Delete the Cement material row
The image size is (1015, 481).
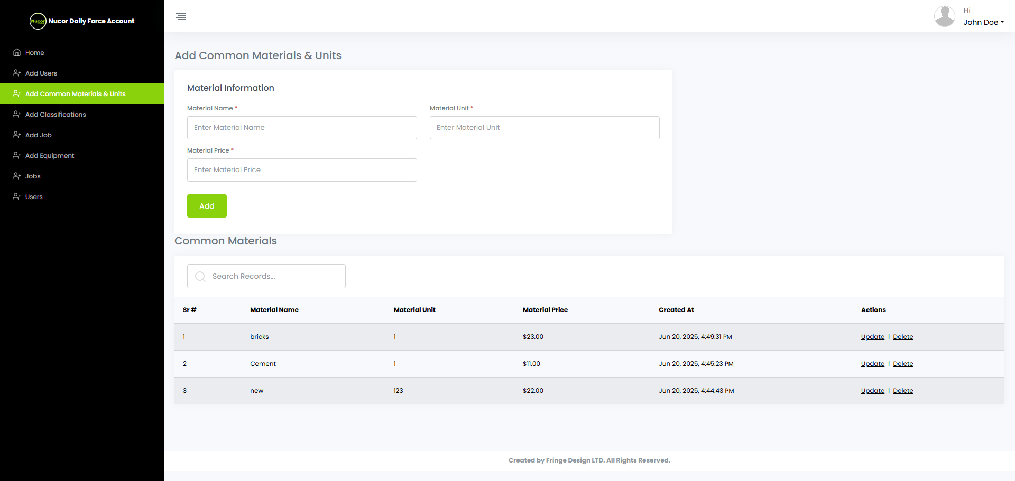click(903, 364)
